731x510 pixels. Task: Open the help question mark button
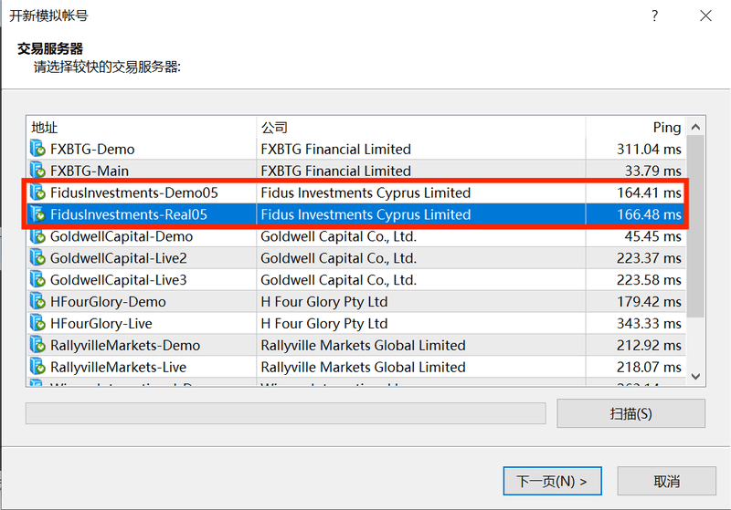point(655,16)
